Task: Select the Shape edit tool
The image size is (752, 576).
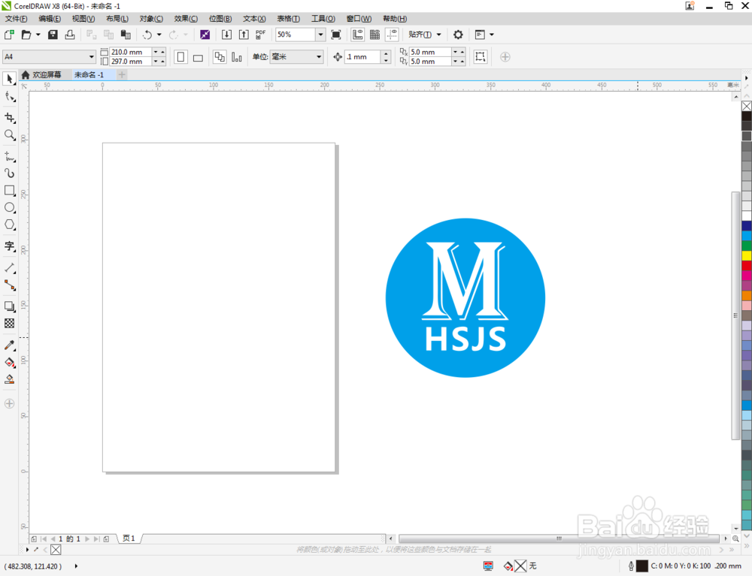Action: 10,97
